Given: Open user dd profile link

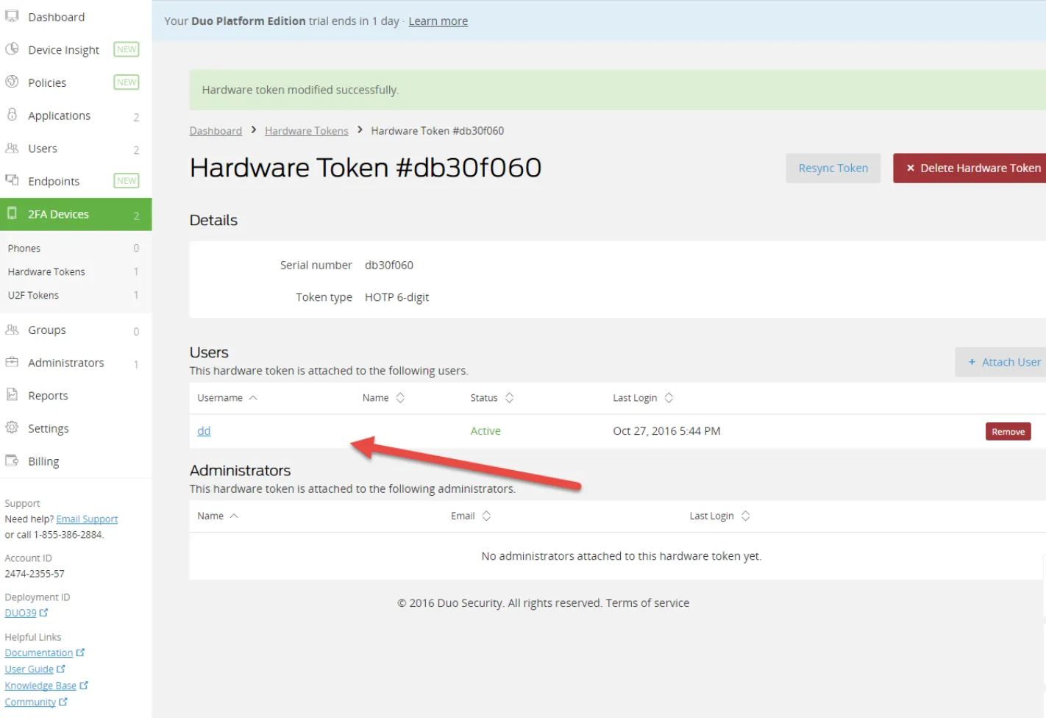Looking at the screenshot, I should (x=204, y=431).
